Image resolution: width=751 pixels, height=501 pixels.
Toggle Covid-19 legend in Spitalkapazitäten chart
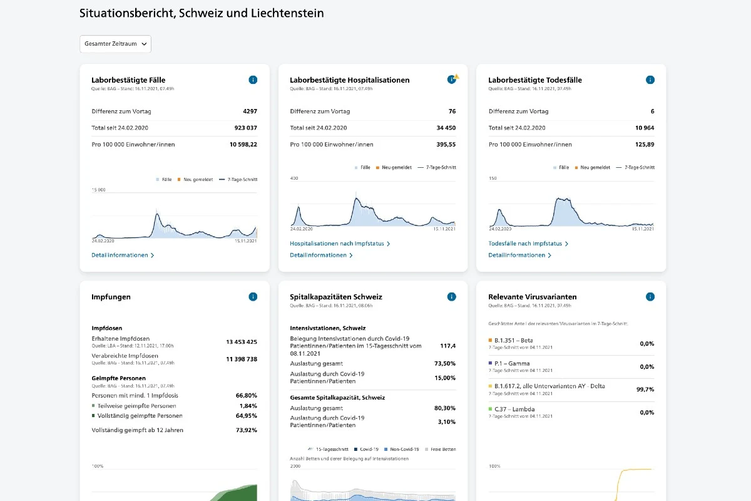366,449
